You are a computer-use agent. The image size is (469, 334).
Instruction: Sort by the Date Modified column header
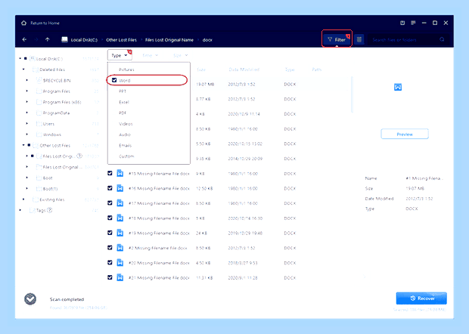[x=244, y=70]
